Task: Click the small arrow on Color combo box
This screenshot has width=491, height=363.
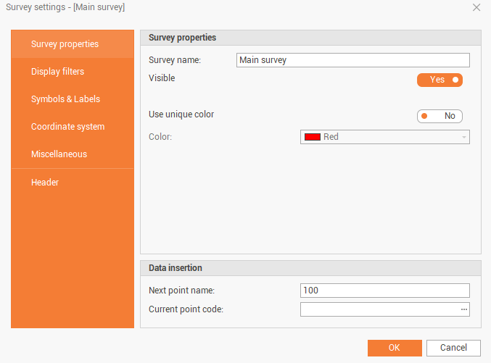Action: pos(463,137)
